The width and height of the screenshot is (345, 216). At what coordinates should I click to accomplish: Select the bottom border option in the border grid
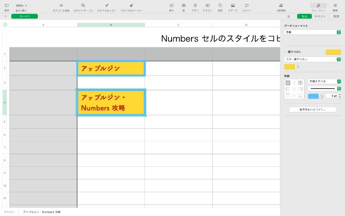click(300, 95)
